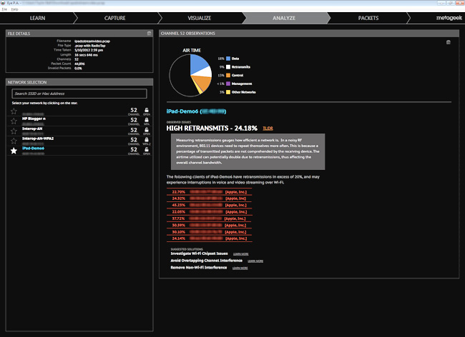Click the blue Data slice of Air Time pie

pos(197,63)
